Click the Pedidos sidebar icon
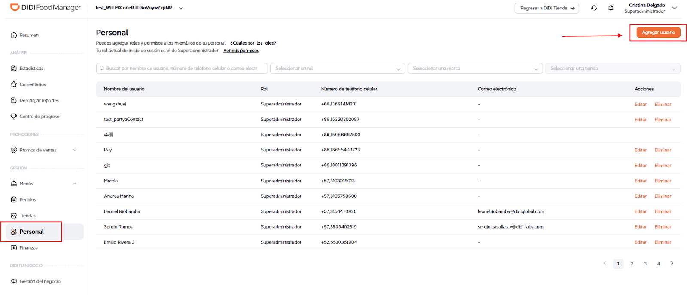The width and height of the screenshot is (687, 295). tap(14, 199)
